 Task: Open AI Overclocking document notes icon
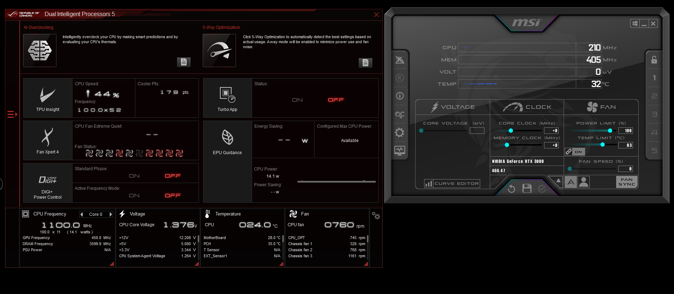tap(184, 62)
